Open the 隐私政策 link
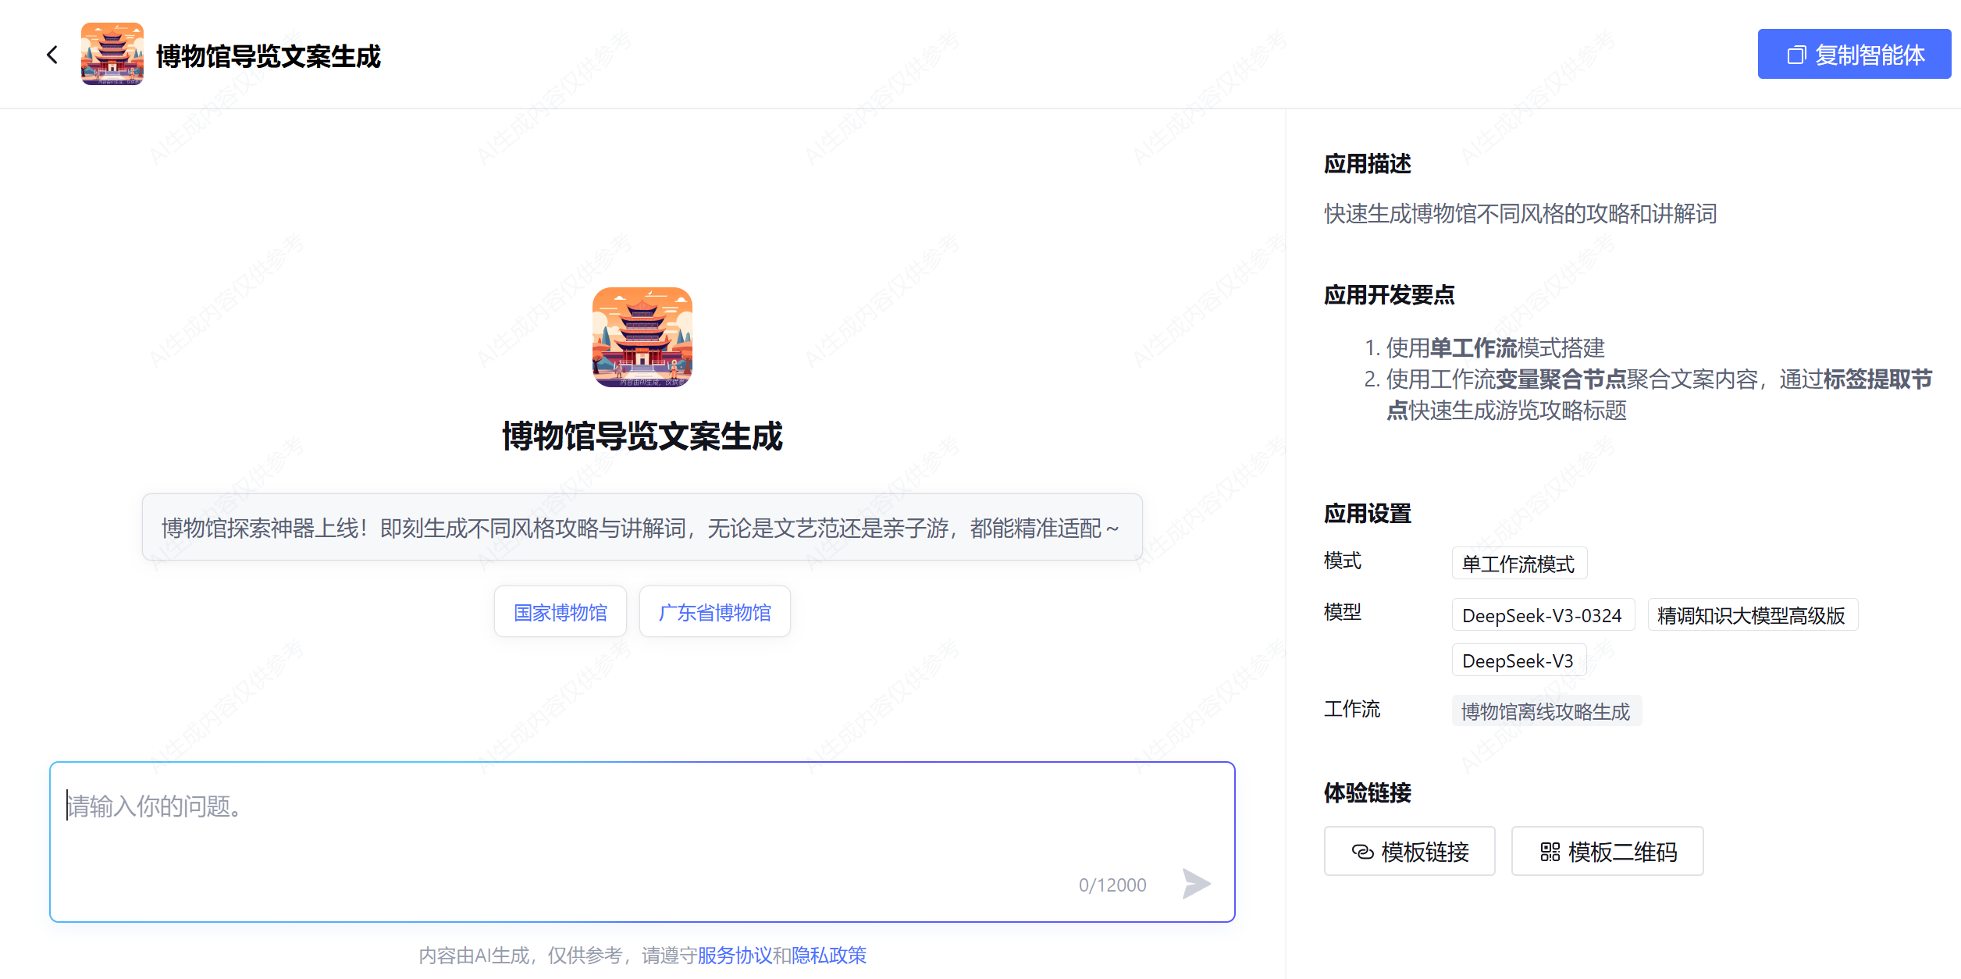The height and width of the screenshot is (979, 1961). [x=828, y=956]
